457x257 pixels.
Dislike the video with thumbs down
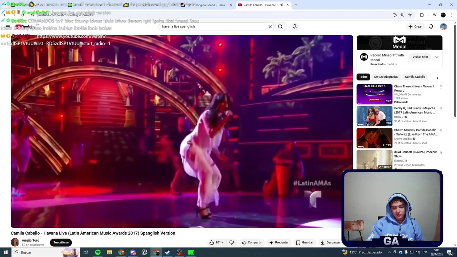(x=231, y=242)
